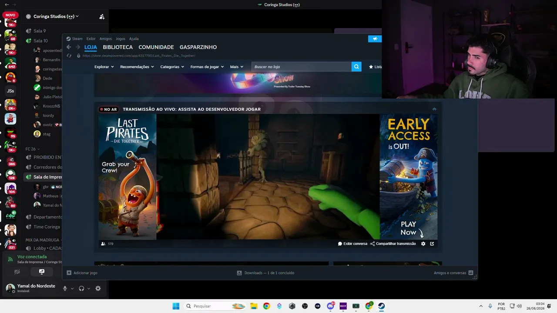Open the Time Coringa voice channel
Screen dimensions: 557x313
47,227
